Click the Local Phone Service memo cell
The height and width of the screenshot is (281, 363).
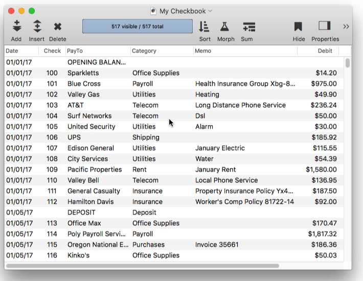[x=226, y=180]
